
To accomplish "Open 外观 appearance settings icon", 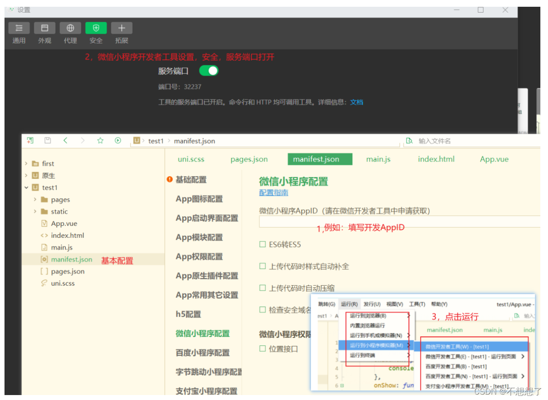I will [45, 28].
